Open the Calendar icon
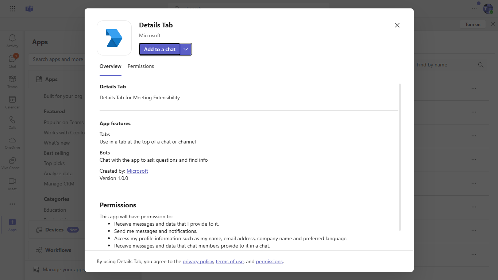 [x=12, y=102]
